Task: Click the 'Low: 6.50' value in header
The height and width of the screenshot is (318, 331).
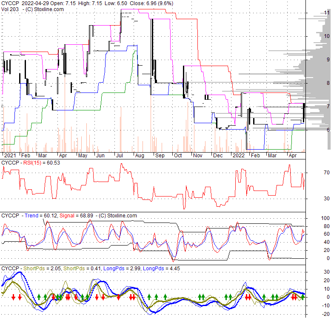Action: (116, 3)
